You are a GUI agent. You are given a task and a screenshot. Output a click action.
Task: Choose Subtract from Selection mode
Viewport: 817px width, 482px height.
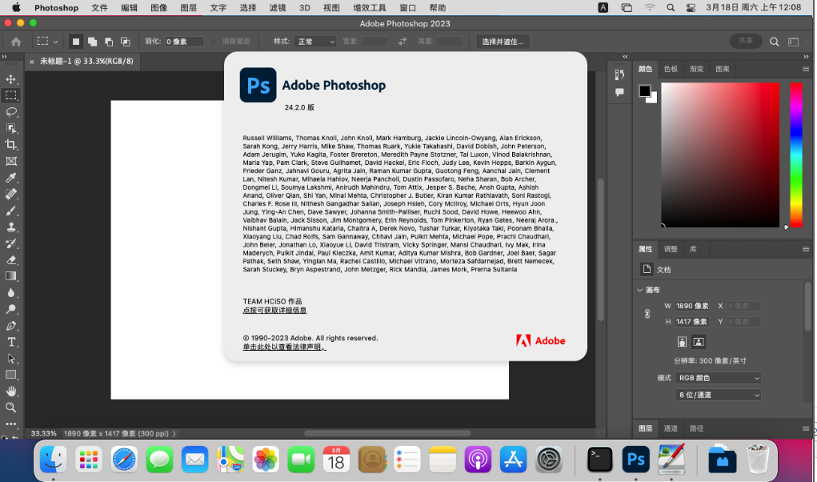click(x=109, y=42)
